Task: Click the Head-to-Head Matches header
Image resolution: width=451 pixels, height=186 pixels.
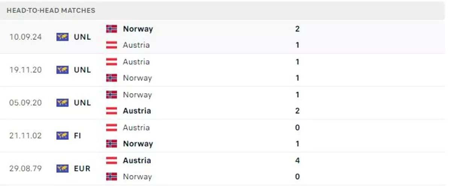Action: 51,11
